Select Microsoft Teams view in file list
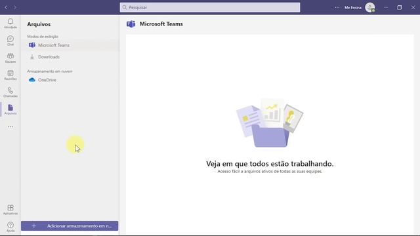 (70, 45)
